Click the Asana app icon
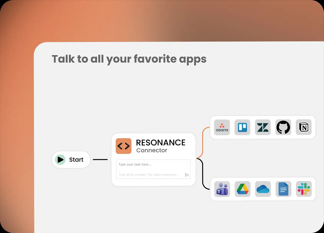Viewport: 324px width, 233px height. [x=222, y=127]
